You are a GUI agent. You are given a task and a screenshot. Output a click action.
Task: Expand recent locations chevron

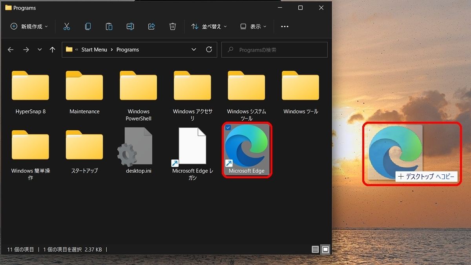pos(40,50)
